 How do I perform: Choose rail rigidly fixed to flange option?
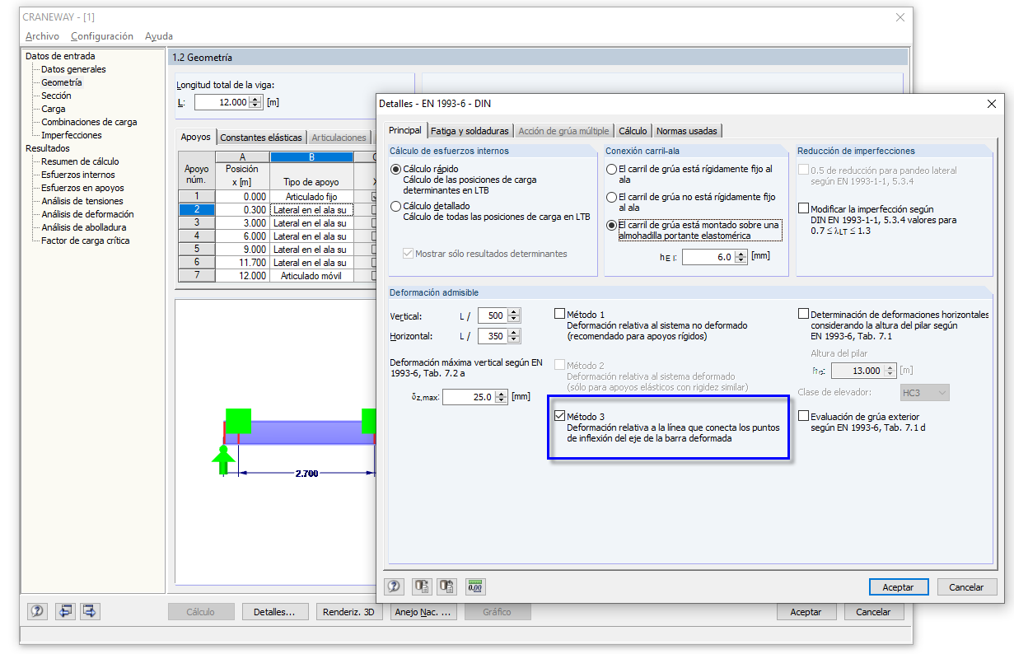[611, 169]
